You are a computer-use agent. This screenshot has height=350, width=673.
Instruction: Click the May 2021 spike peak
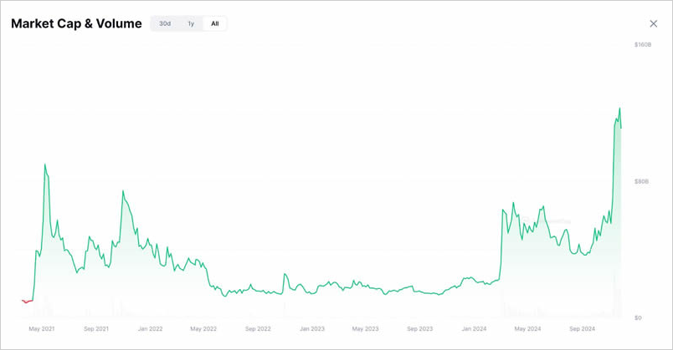(45, 165)
